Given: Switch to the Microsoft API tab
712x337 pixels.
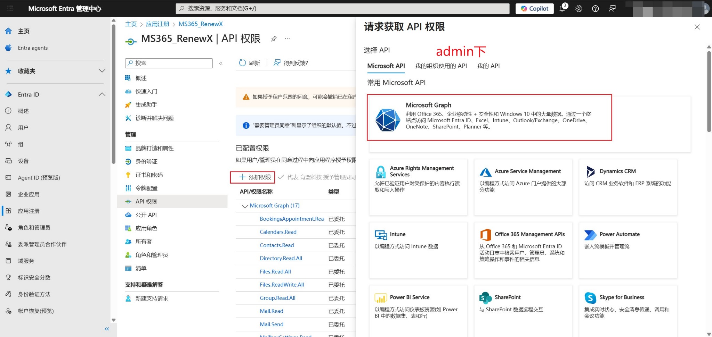Looking at the screenshot, I should 386,66.
